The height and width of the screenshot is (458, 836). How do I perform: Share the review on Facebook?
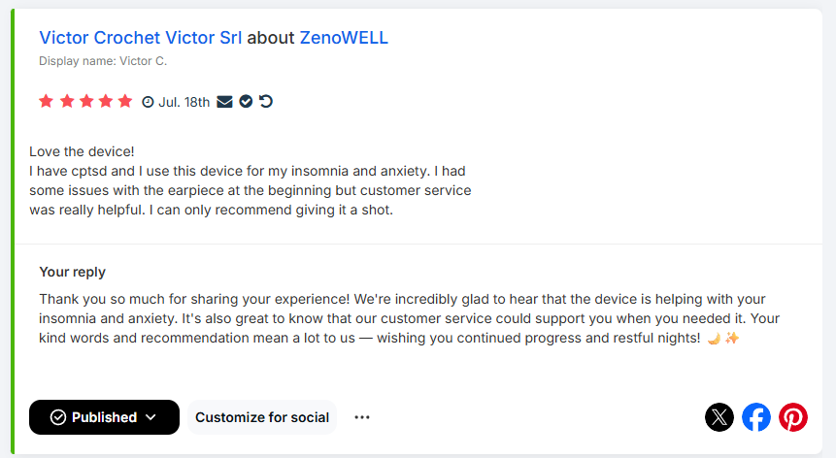click(x=756, y=417)
